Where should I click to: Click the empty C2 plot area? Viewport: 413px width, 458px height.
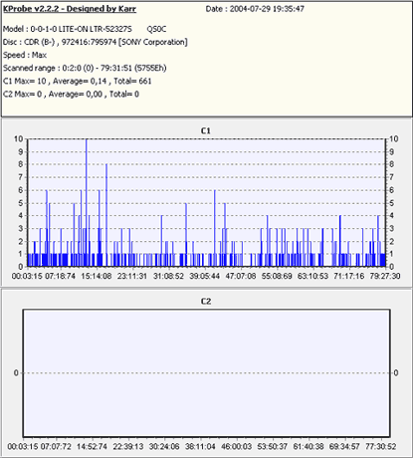(206, 373)
